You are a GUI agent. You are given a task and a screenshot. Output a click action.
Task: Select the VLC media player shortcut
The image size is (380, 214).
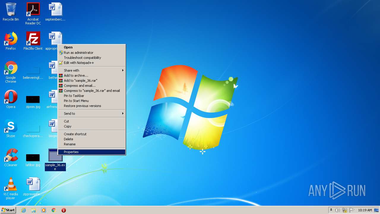[x=11, y=188]
